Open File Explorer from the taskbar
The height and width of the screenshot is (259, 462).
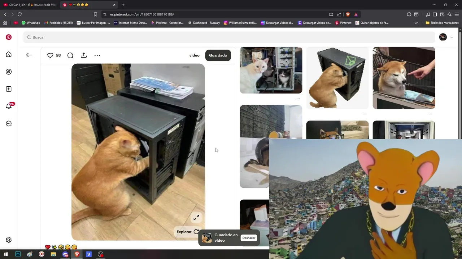pos(53,254)
